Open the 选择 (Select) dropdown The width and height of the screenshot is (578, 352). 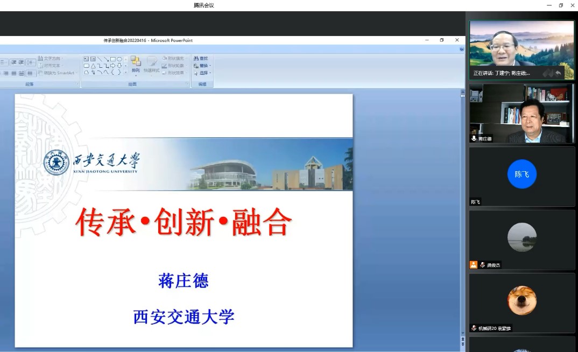coord(203,73)
